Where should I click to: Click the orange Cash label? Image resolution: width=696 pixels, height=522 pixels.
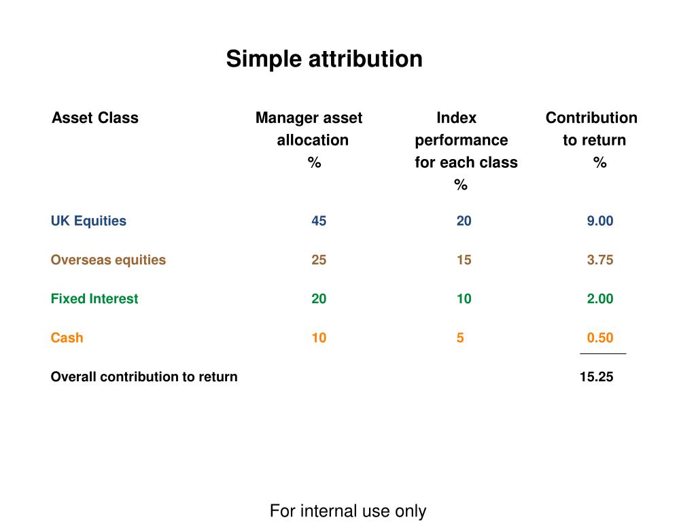click(x=67, y=338)
